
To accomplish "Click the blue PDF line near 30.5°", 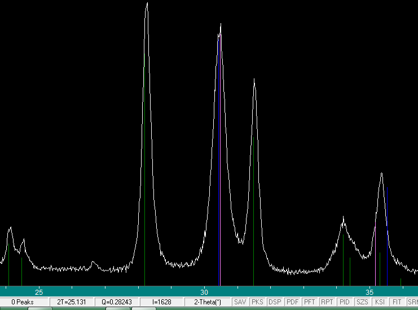I will pyautogui.click(x=219, y=162).
